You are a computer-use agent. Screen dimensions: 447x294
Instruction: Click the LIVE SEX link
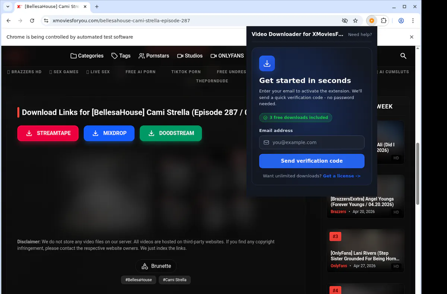pos(98,72)
